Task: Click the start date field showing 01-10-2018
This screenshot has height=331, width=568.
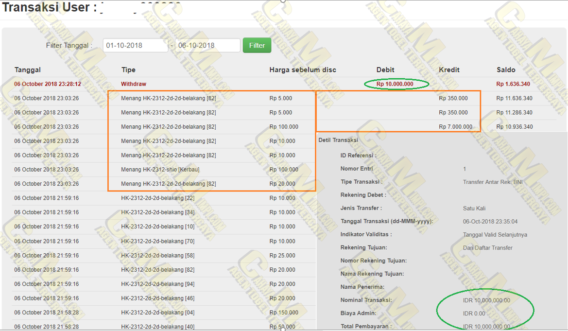Action: point(135,45)
